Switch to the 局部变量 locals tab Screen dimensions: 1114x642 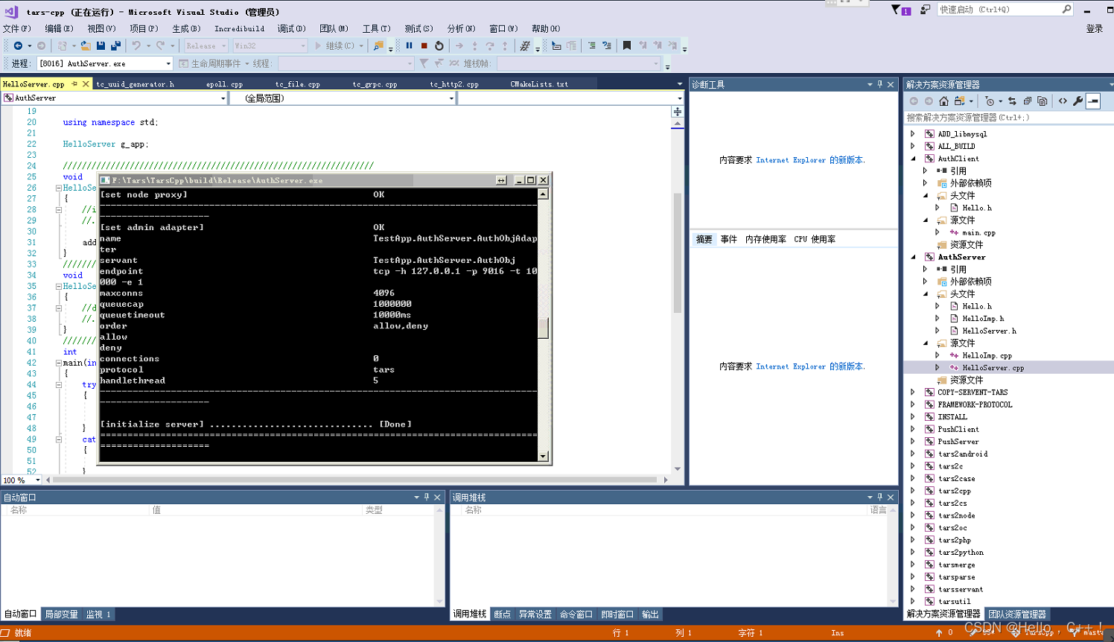pyautogui.click(x=61, y=614)
